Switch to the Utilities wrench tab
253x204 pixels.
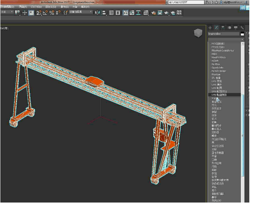click(242, 28)
